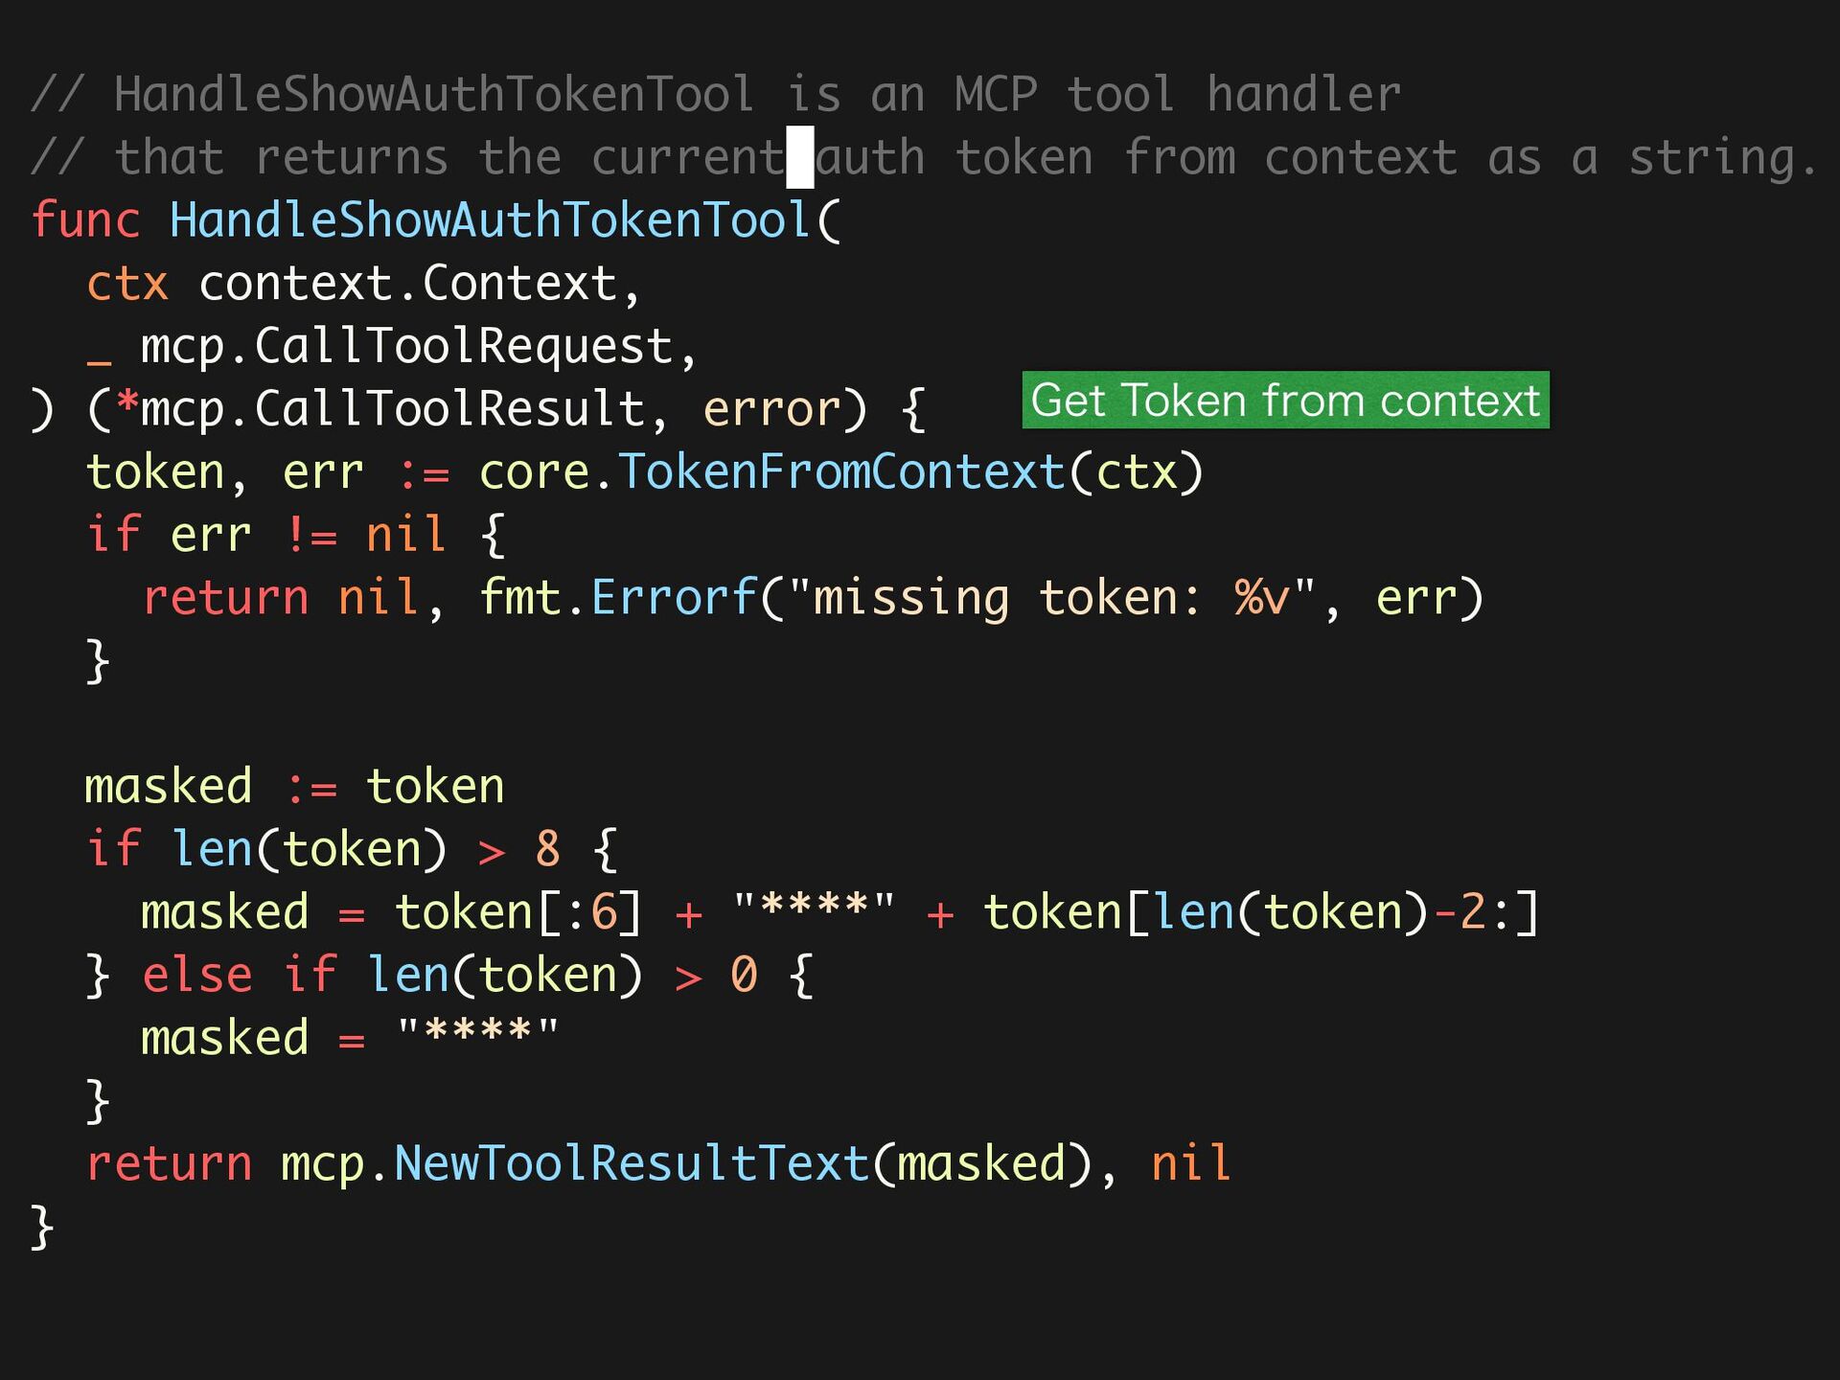The image size is (1840, 1380).
Task: Click the 'masked := token' assignment line
Action: pos(294,786)
